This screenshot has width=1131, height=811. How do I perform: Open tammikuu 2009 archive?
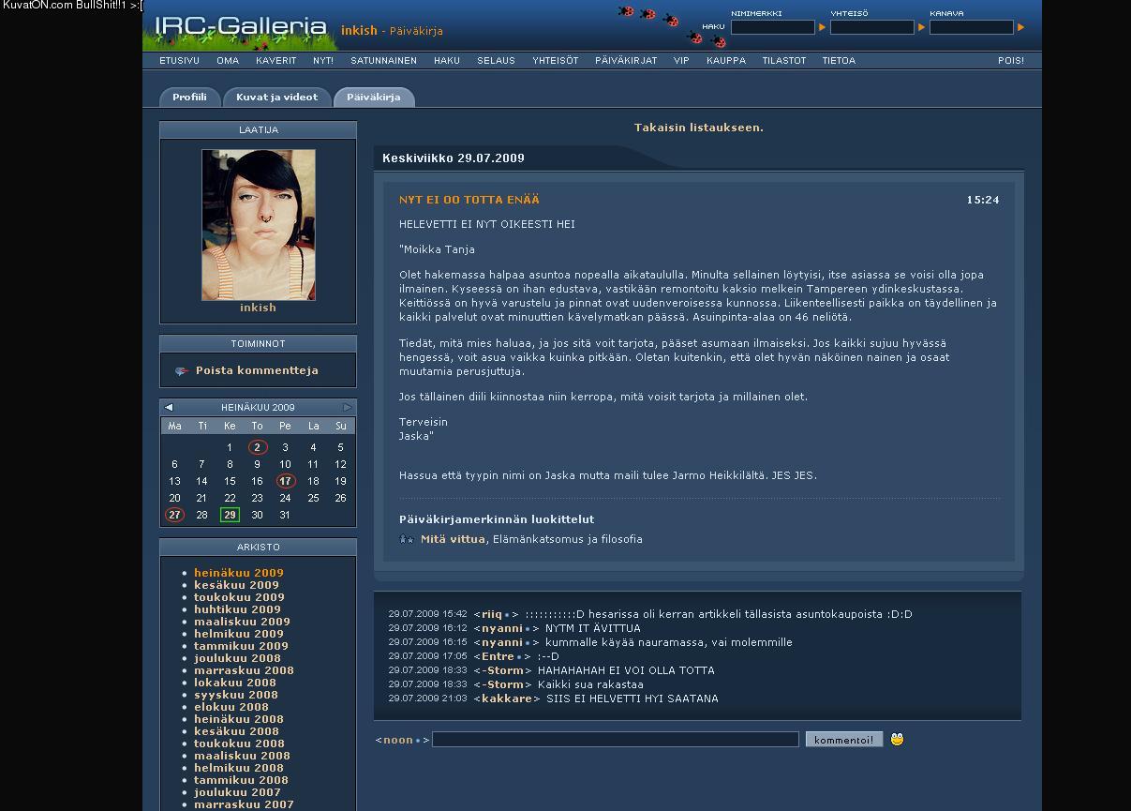pos(241,646)
